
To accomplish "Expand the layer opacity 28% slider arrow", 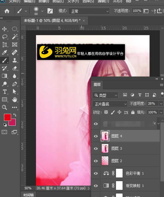I will pyautogui.click(x=161, y=104).
